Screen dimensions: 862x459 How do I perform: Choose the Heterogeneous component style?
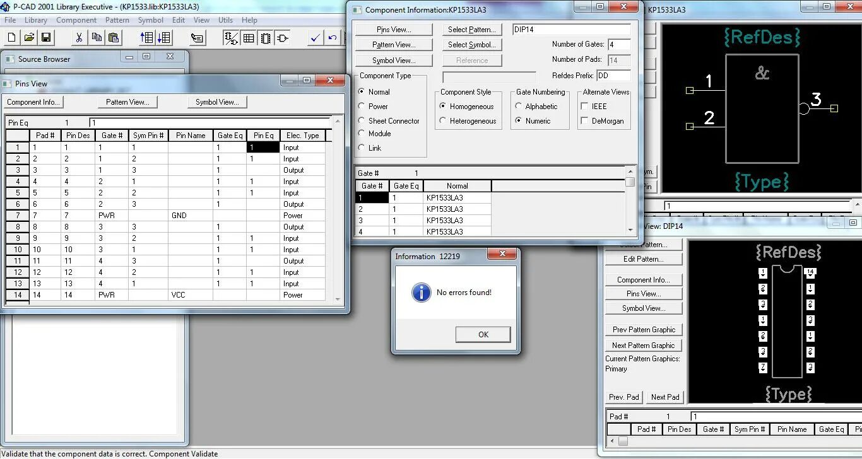(x=443, y=120)
